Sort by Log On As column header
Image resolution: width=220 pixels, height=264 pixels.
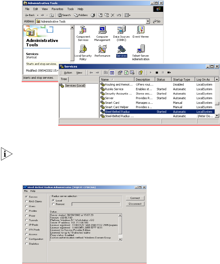coord(205,80)
